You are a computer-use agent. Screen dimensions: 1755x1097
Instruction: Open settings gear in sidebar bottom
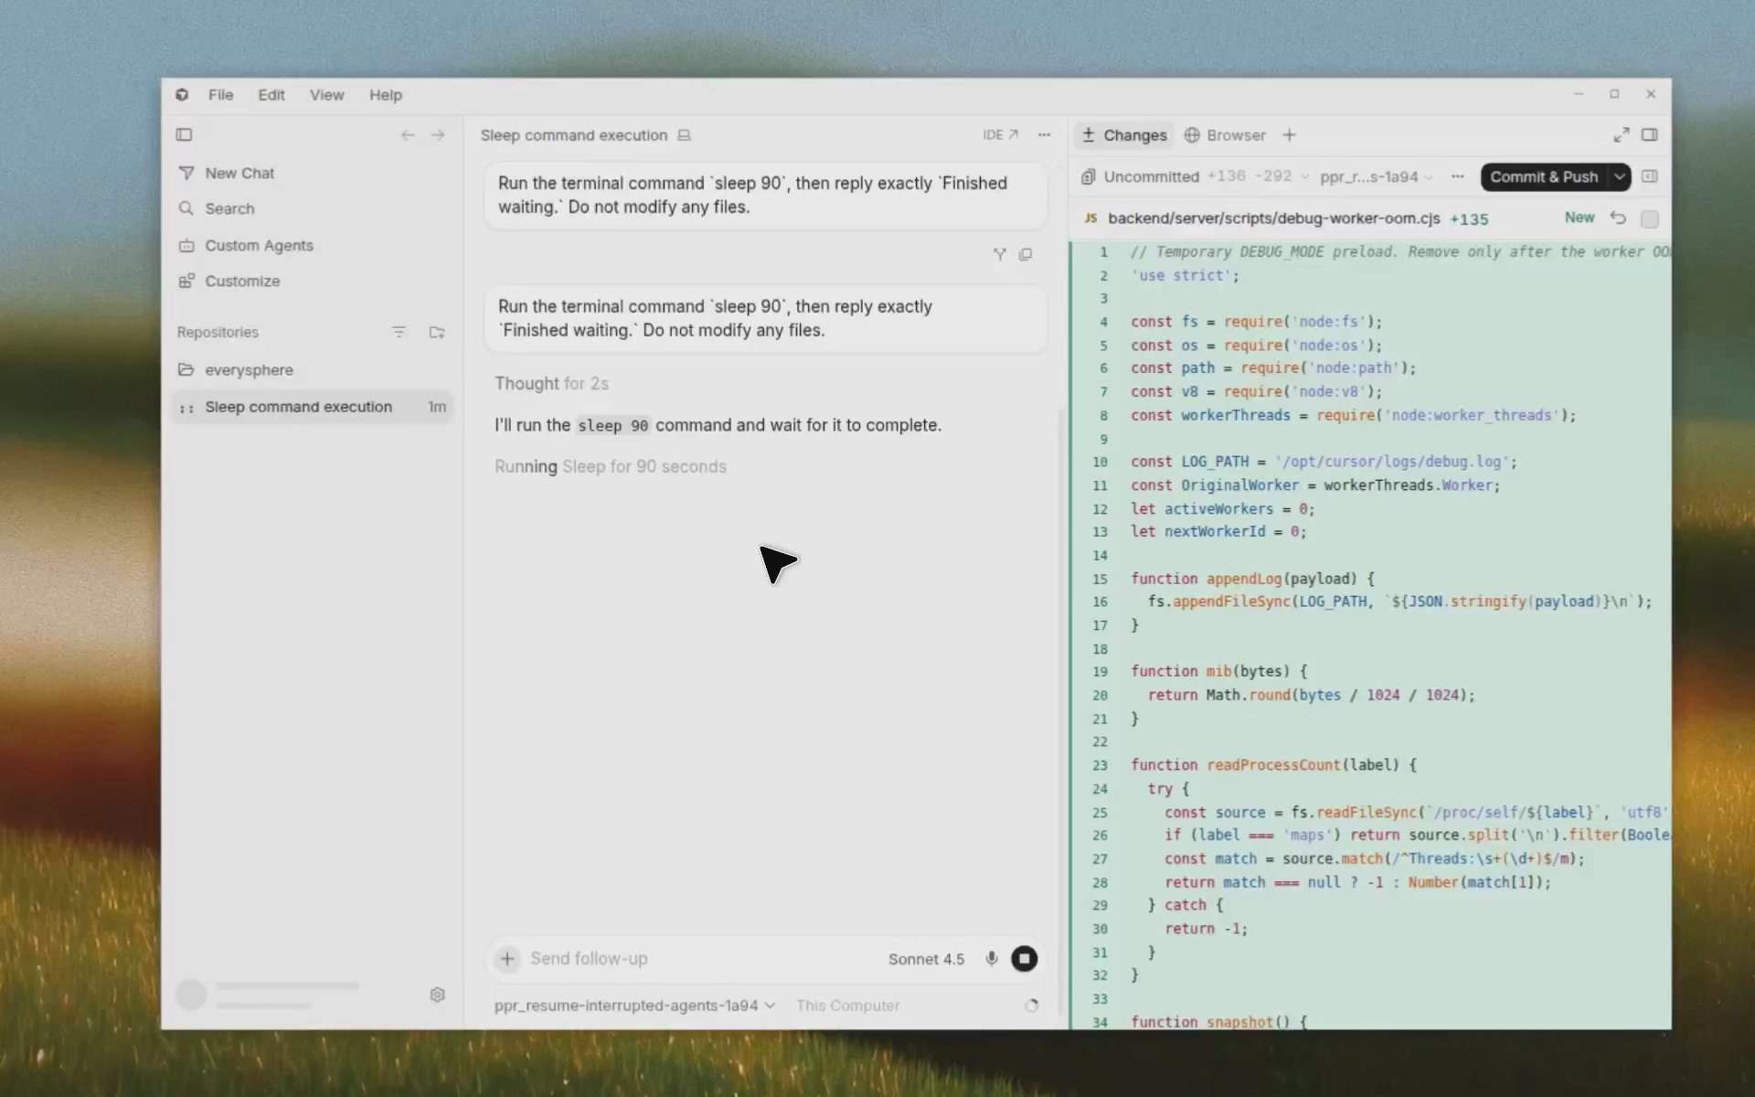coord(437,995)
